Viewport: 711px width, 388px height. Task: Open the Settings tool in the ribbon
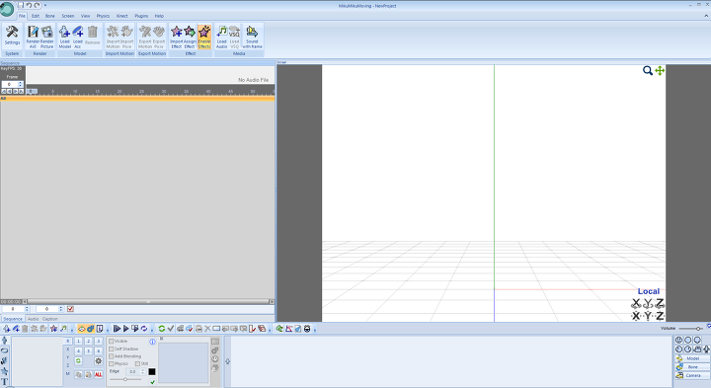(x=12, y=36)
